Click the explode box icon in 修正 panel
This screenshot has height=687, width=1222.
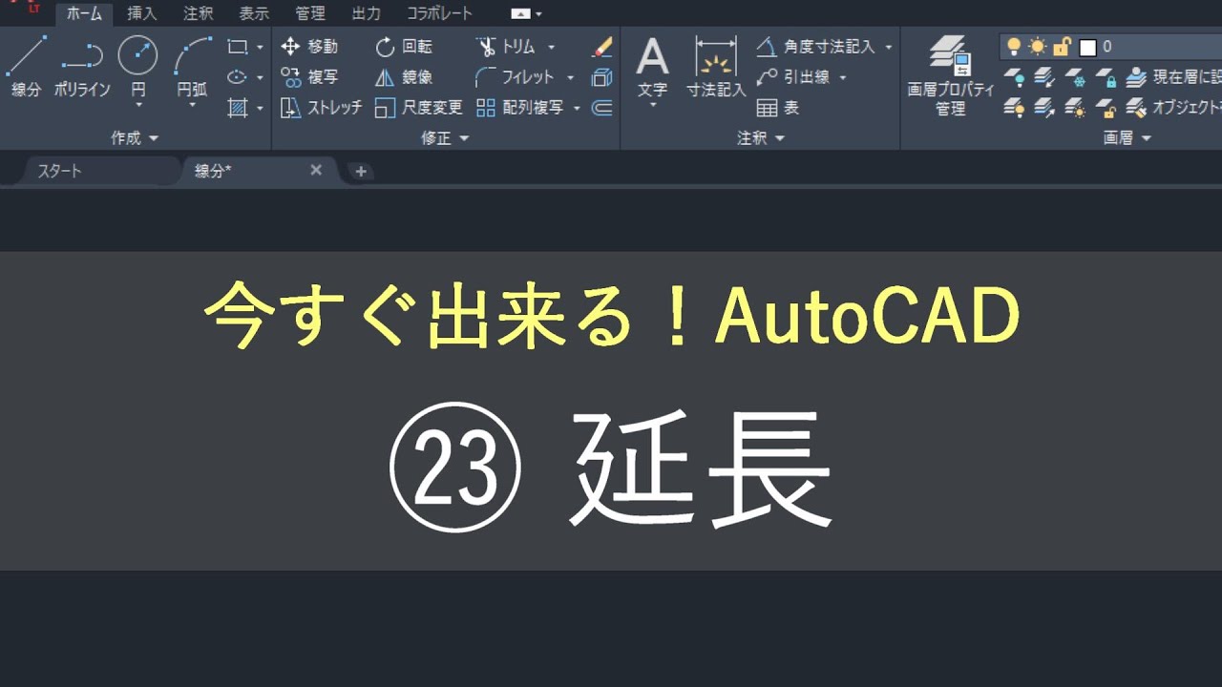click(x=602, y=77)
